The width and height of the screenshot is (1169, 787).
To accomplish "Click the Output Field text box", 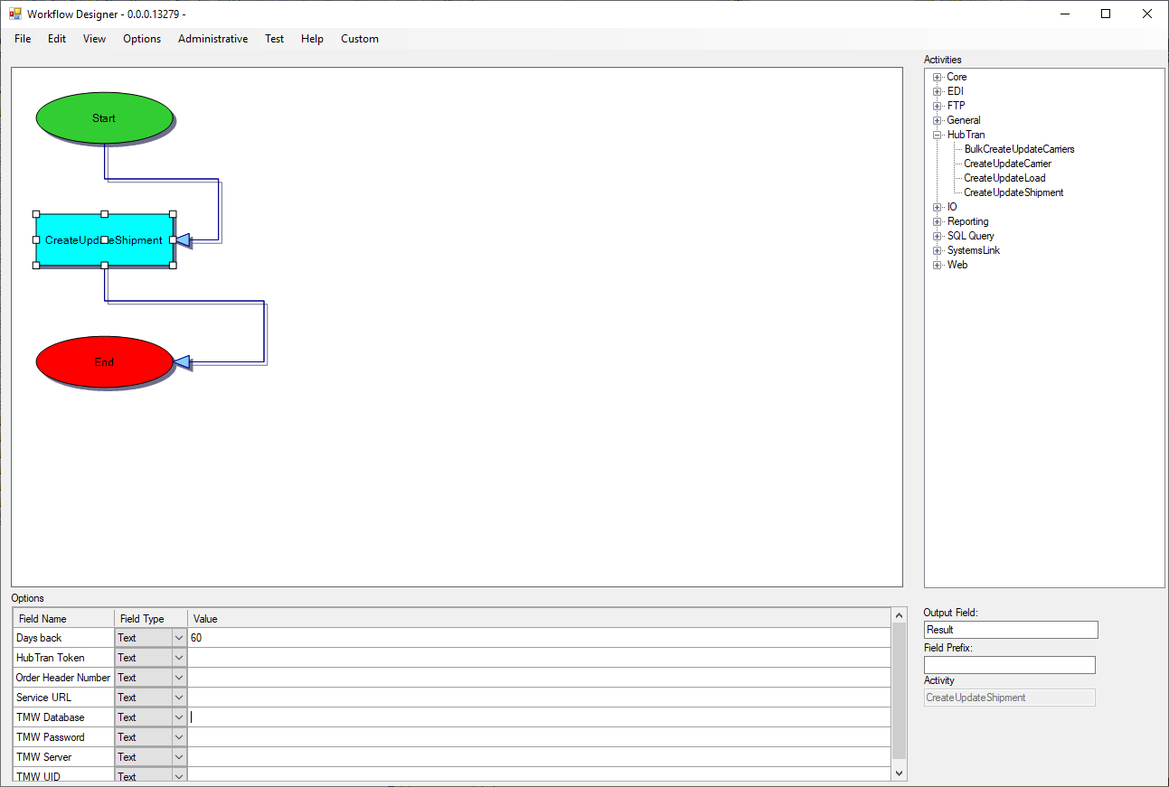I will 1010,630.
